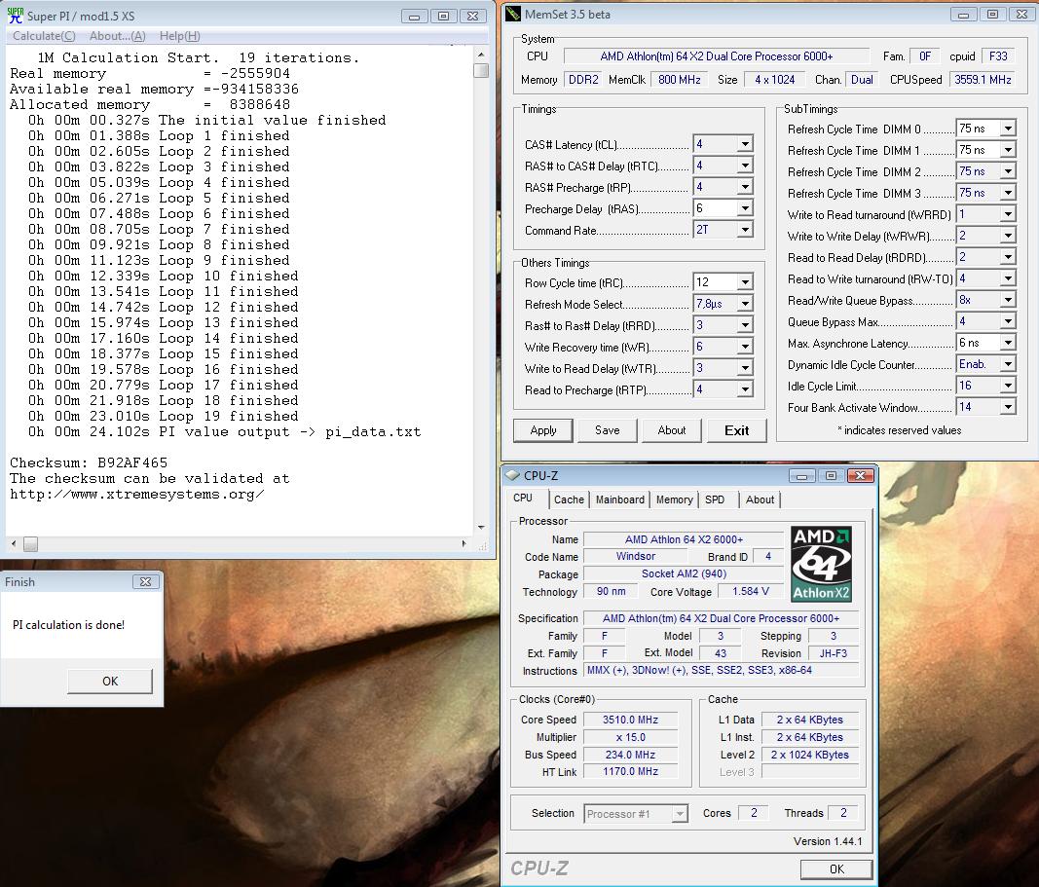
Task: Switch to the Cache tab in CPU-Z
Action: [569, 499]
